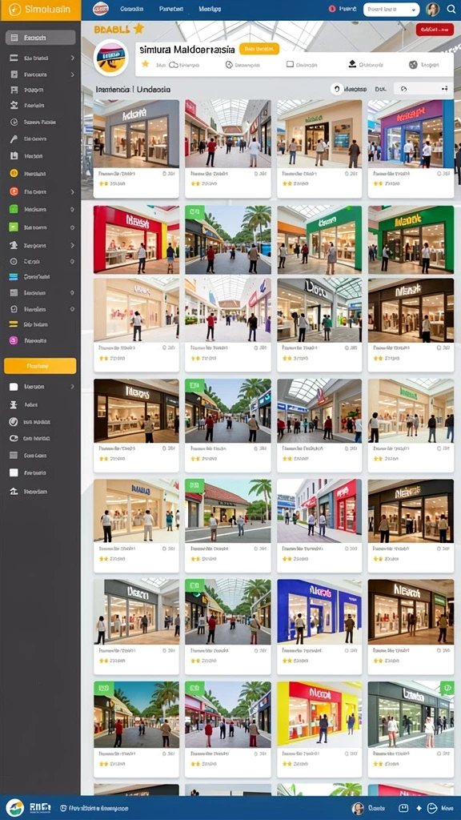This screenshot has width=461, height=820.
Task: Click the wrench tool icon in the sidebar
Action: 14,139
